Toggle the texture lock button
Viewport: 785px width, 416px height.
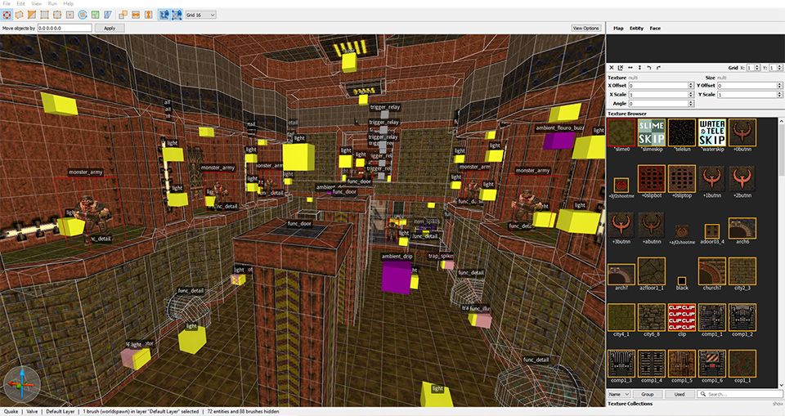(163, 15)
